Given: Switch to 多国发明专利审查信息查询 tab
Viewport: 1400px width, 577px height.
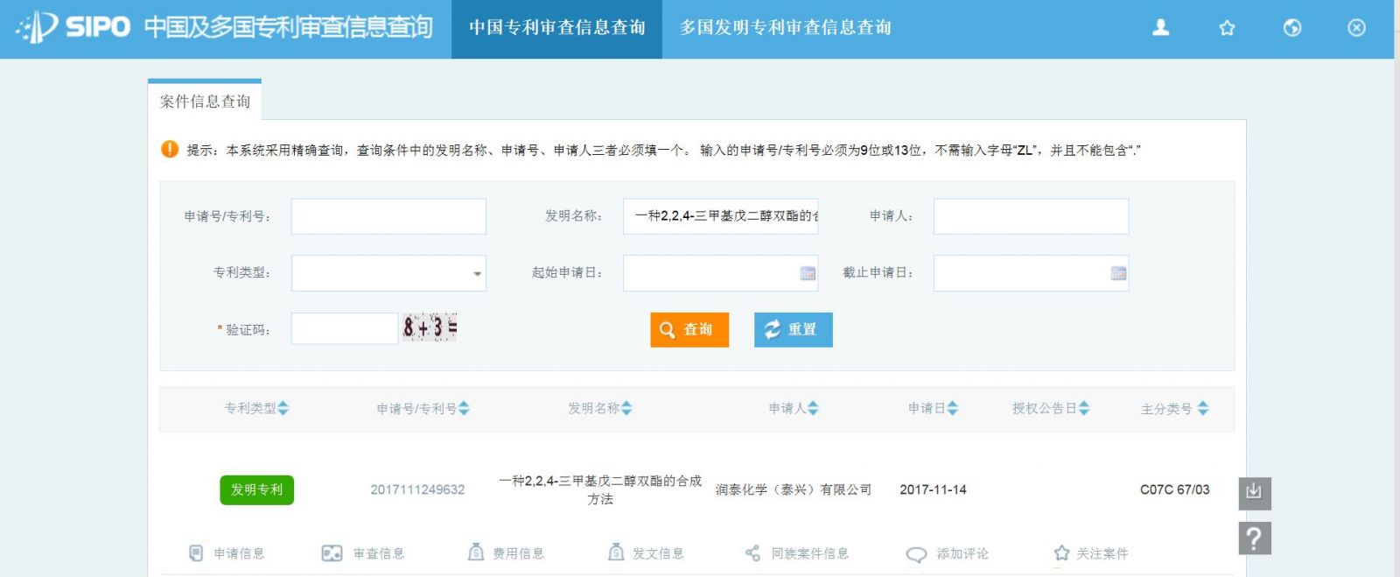Looking at the screenshot, I should pyautogui.click(x=785, y=28).
